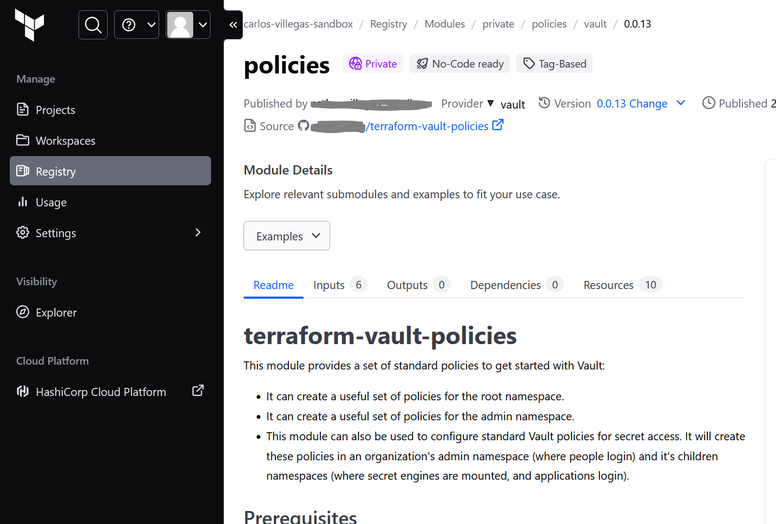Click the private breadcrumb
This screenshot has width=776, height=524.
pos(498,24)
